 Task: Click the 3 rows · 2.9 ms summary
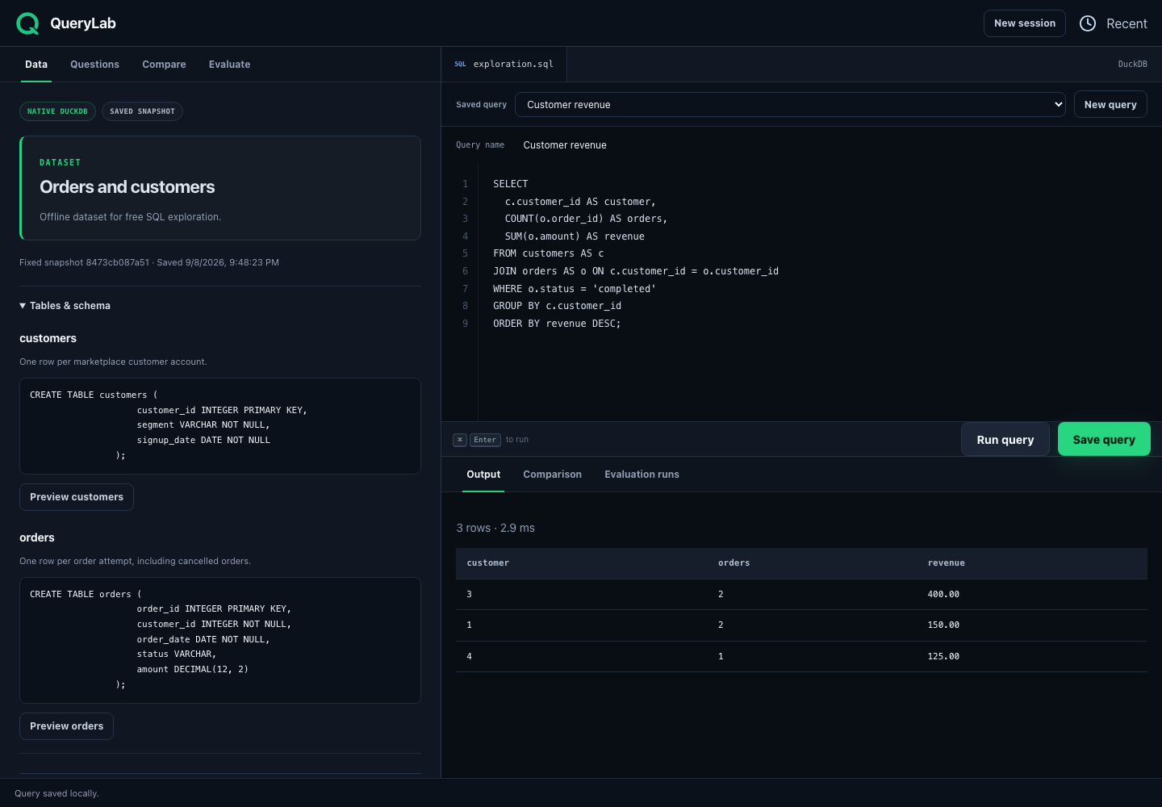(495, 528)
